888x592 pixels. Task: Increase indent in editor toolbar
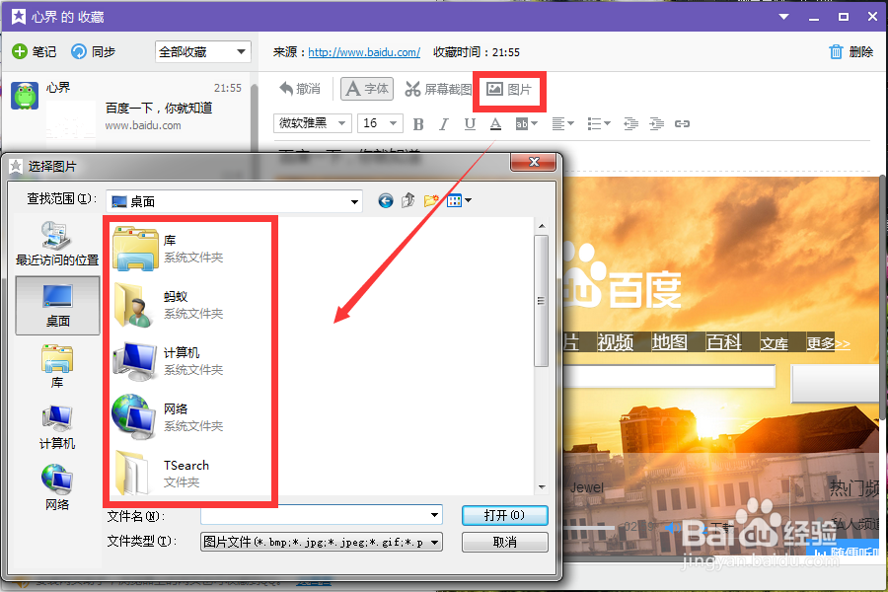[656, 123]
